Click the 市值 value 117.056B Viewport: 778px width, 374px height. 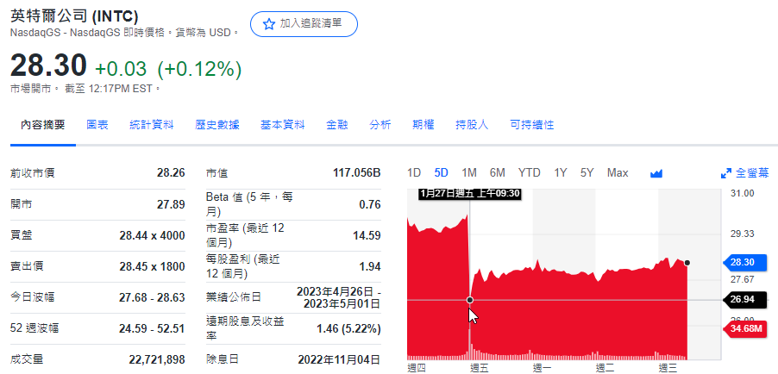357,173
